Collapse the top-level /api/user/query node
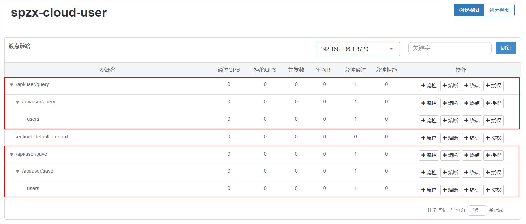 [x=11, y=85]
